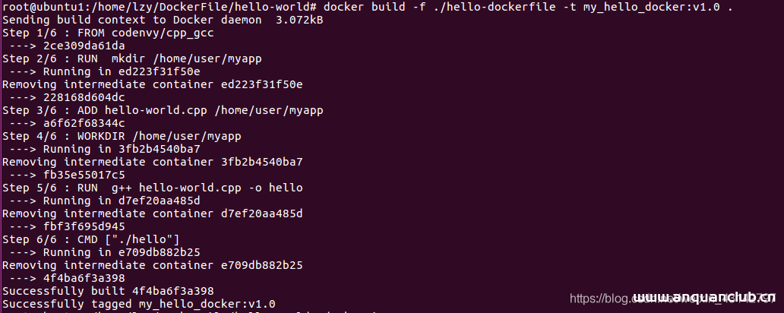Screen dimensions: 784x313
Task: Click "Step 3/6 : ADD hello-world.cpp" line
Action: point(162,110)
